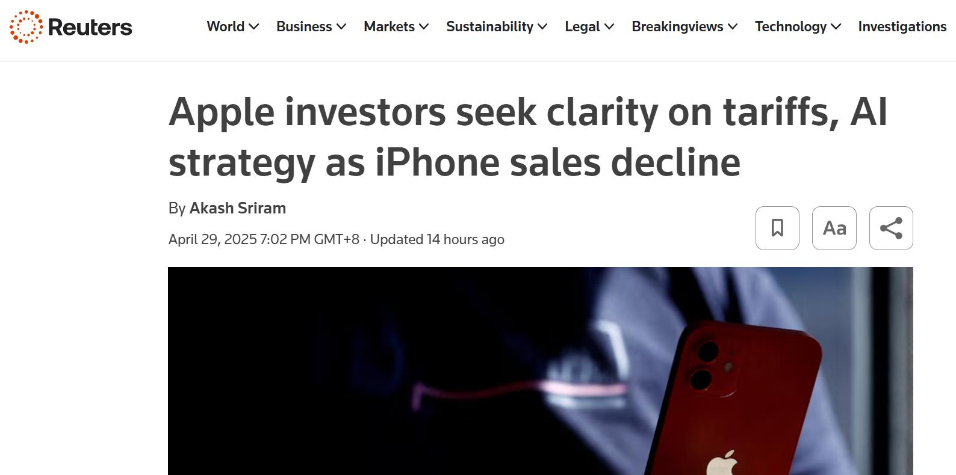The width and height of the screenshot is (956, 475).
Task: Expand the Breakingviews chevron
Action: [733, 27]
